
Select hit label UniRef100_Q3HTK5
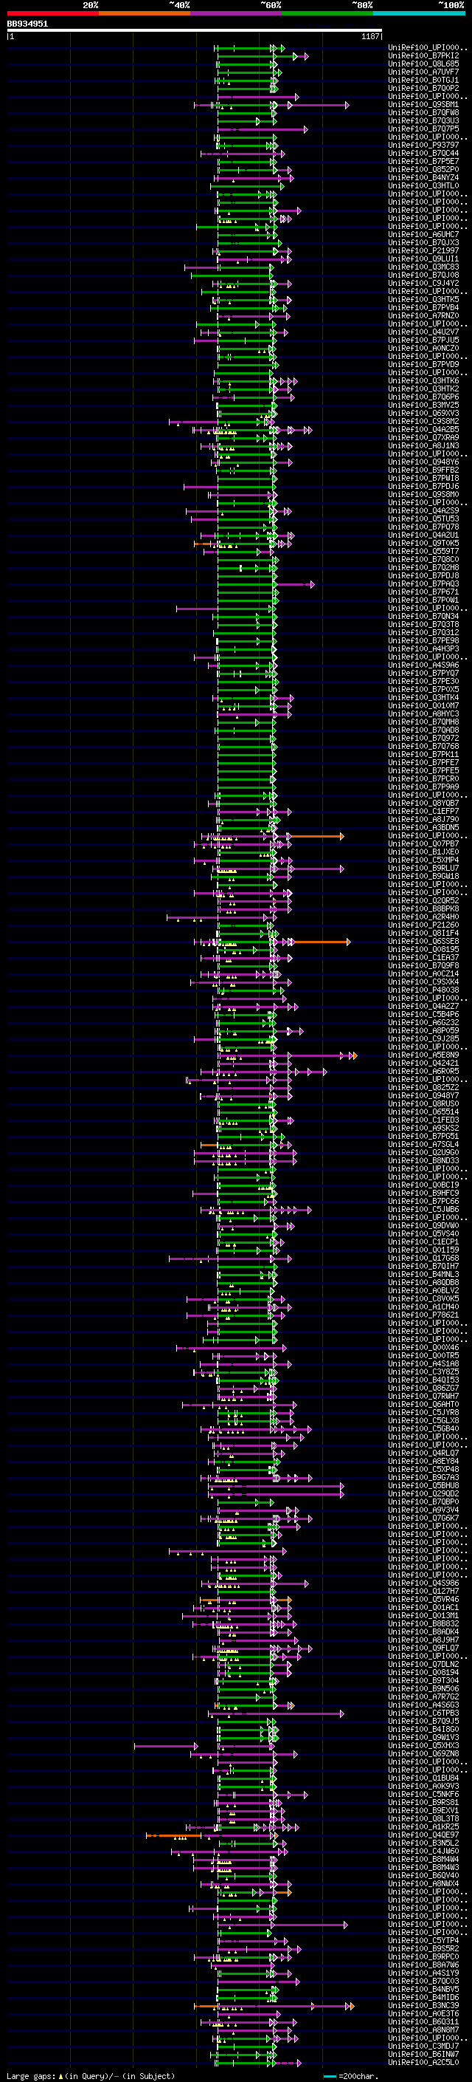click(x=423, y=300)
